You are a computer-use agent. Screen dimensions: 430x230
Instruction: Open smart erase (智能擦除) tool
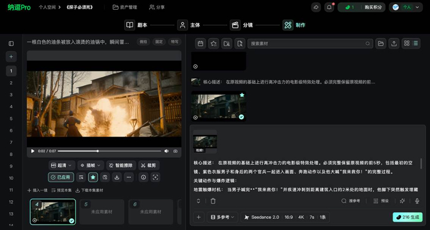[121, 166]
